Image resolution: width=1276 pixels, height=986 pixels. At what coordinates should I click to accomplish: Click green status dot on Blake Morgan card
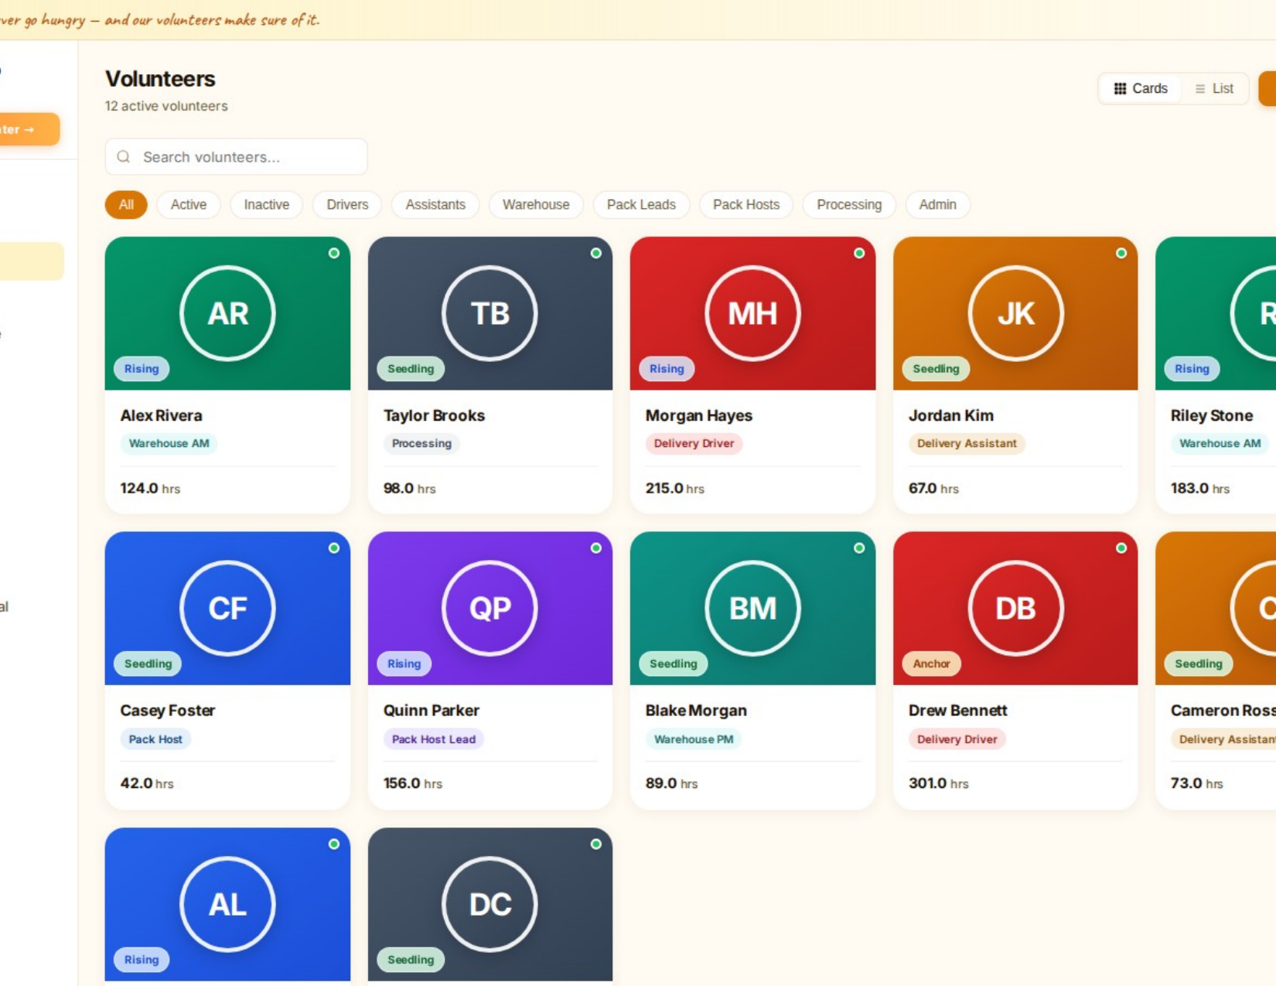(x=859, y=548)
